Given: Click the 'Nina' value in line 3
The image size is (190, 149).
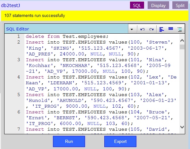Looking at the screenshot, I should [x=155, y=60].
